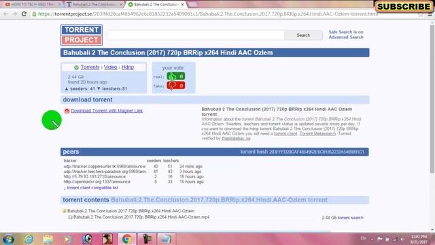Image resolution: width=435 pixels, height=245 pixels.
Task: Click the page vertical scrollbar
Action: [x=432, y=100]
